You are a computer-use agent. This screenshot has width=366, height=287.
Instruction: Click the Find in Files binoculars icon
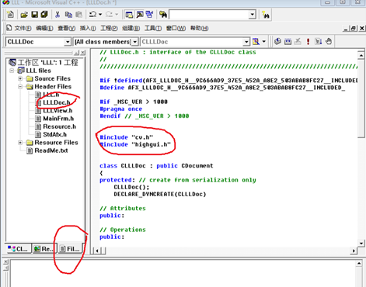(x=163, y=15)
